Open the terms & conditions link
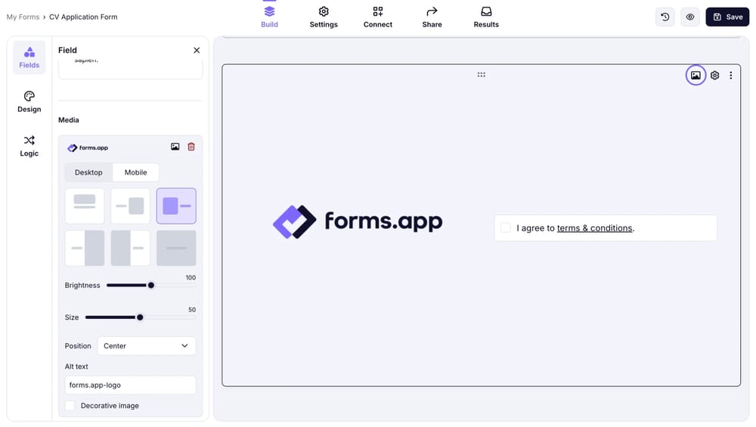The width and height of the screenshot is (756, 427). coord(594,228)
